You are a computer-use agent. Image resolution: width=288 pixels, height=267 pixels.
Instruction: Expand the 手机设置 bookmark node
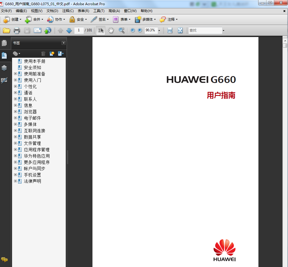click(x=16, y=175)
